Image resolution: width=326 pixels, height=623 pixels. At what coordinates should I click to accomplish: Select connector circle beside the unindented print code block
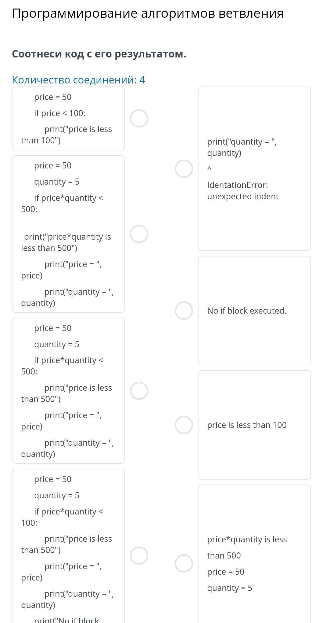click(x=139, y=234)
